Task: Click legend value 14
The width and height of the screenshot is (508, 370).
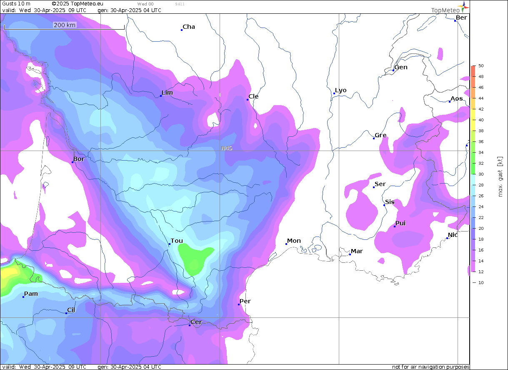Action: 481,261
